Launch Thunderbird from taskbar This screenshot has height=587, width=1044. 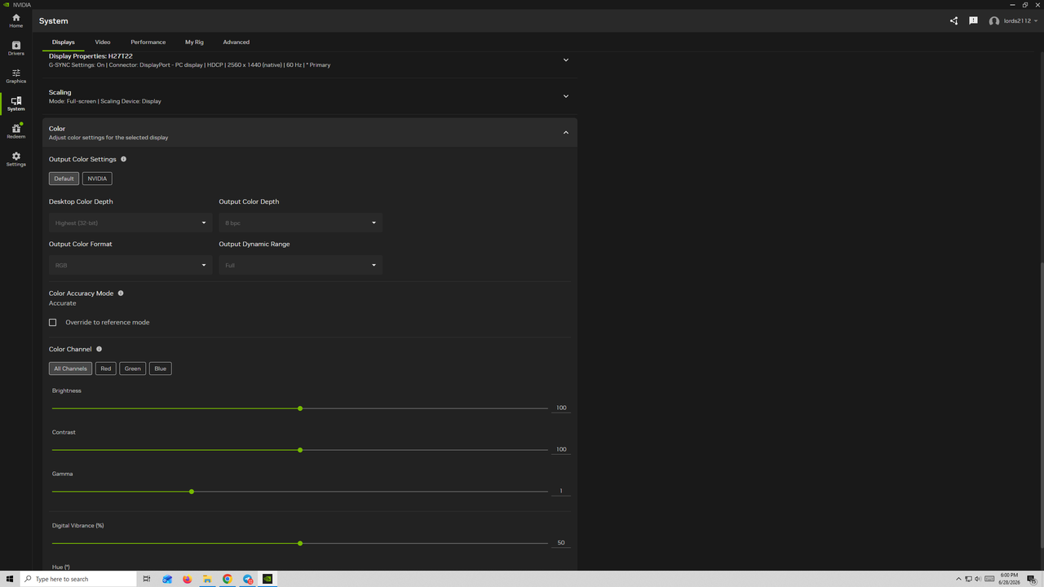(167, 579)
